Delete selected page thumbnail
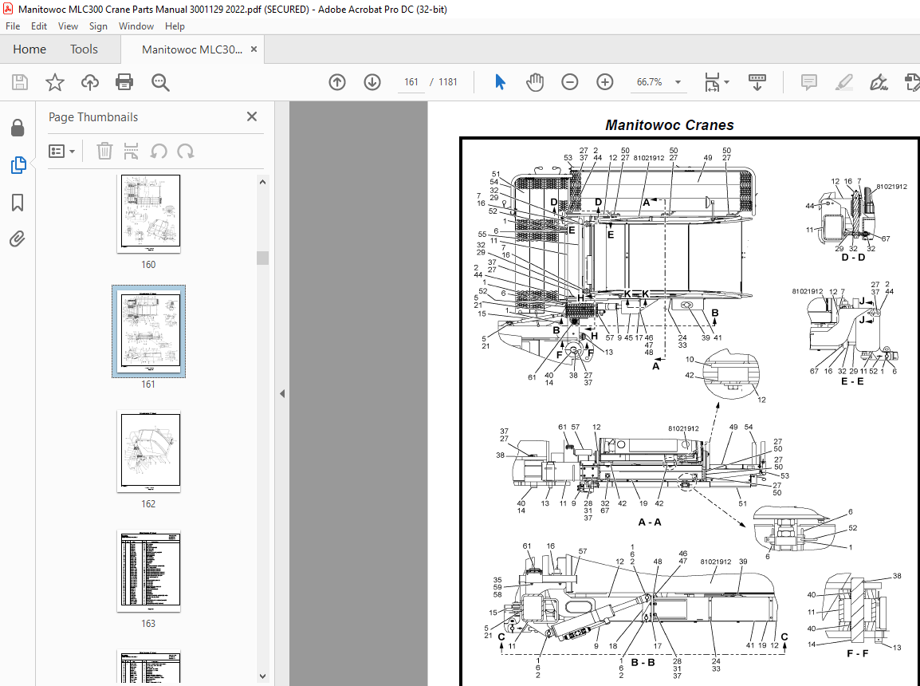The image size is (920, 686). tap(104, 152)
